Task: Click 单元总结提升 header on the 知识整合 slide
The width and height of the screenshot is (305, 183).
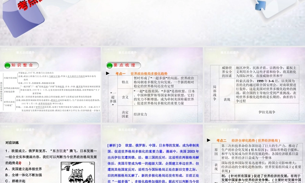Action: (x=25, y=52)
